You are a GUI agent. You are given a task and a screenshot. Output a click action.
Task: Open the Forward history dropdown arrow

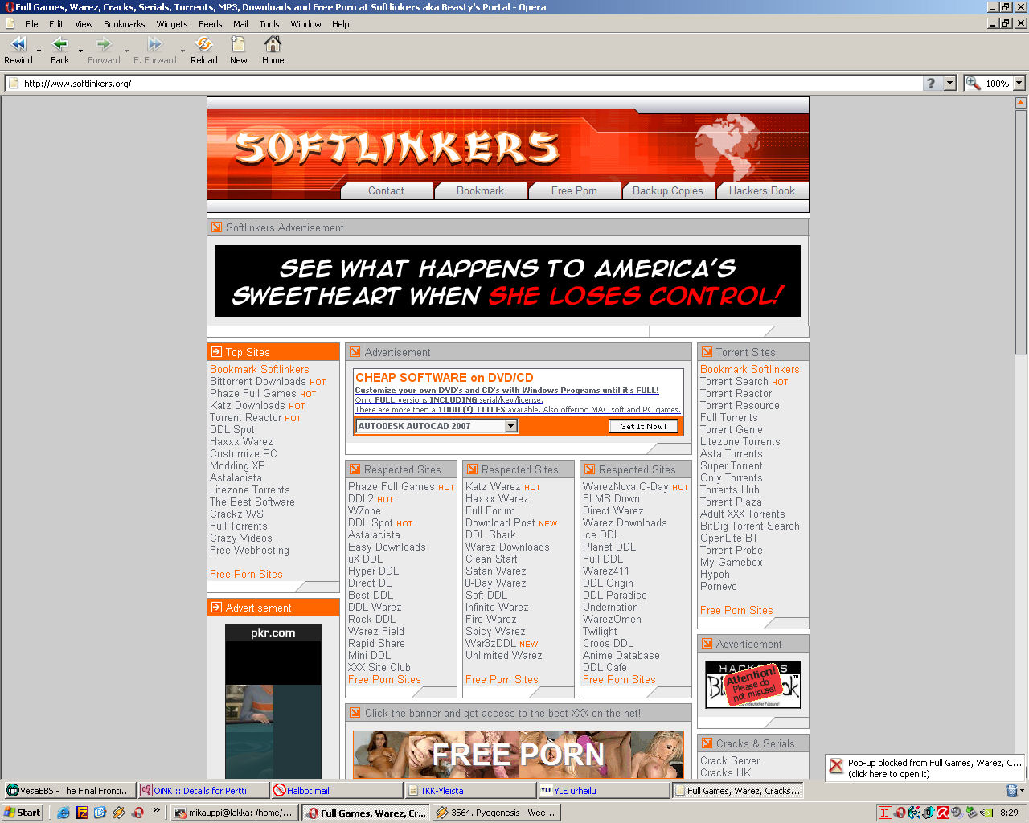126,51
